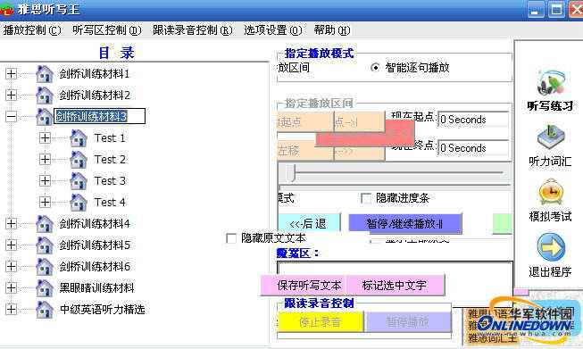The height and width of the screenshot is (349, 583).
Task: Click house icon beside 剑桥训练材料1
Action: pos(45,73)
